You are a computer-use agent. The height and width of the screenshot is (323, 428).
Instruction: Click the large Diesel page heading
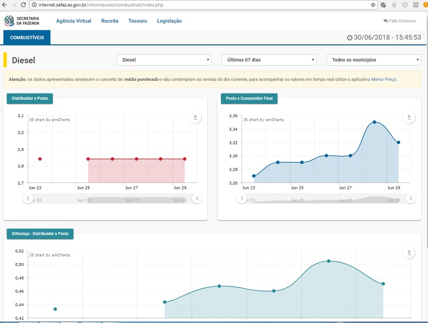tap(24, 60)
